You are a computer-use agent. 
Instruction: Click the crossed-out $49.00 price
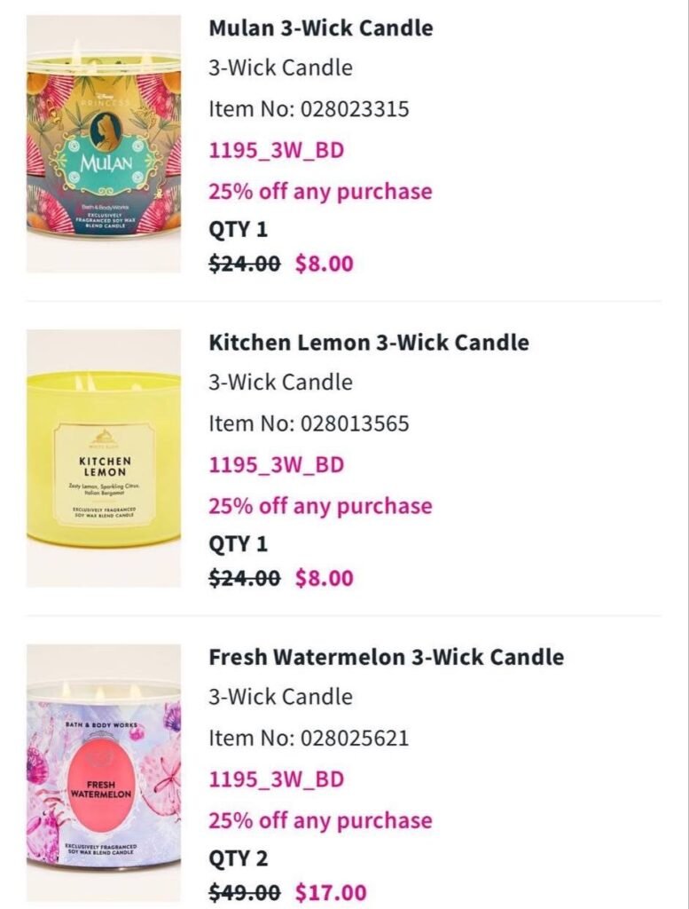[245, 892]
